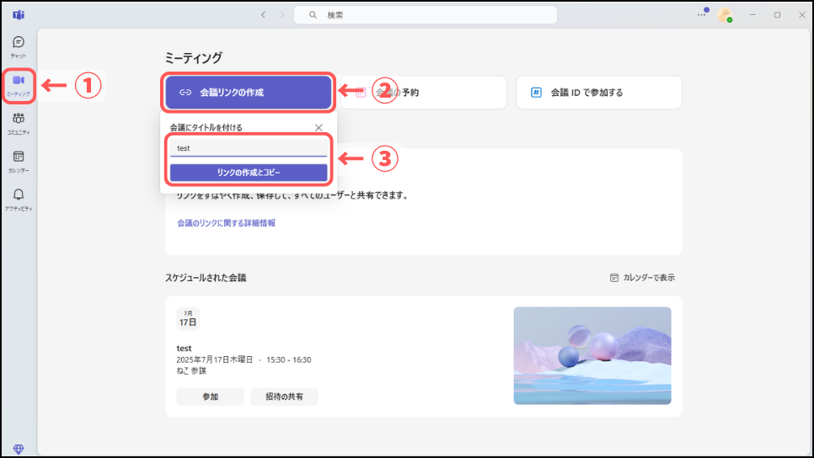Click the Teams logo icon
This screenshot has width=814, height=458.
(19, 15)
